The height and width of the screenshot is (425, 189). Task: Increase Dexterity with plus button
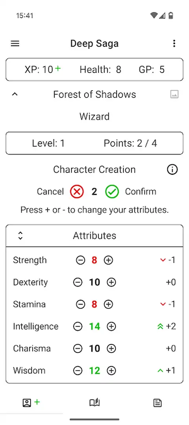click(111, 282)
